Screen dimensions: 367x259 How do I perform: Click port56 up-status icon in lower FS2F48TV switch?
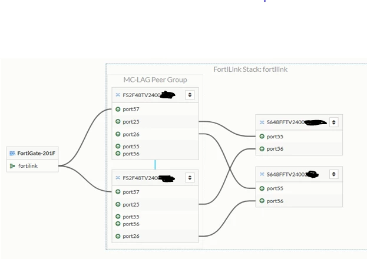click(x=118, y=224)
